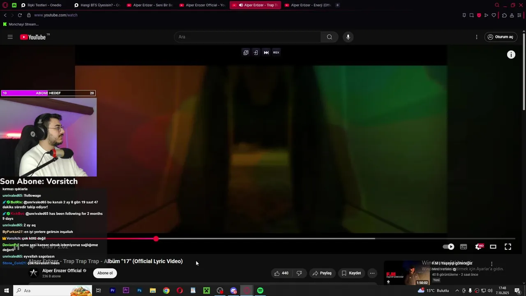Click the Oturum aç sign-in button
Screen dimensions: 526x296
[500, 37]
